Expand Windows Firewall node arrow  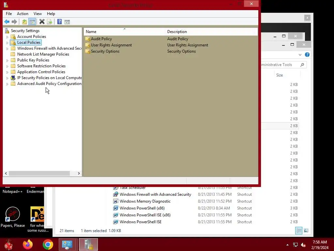point(7,49)
